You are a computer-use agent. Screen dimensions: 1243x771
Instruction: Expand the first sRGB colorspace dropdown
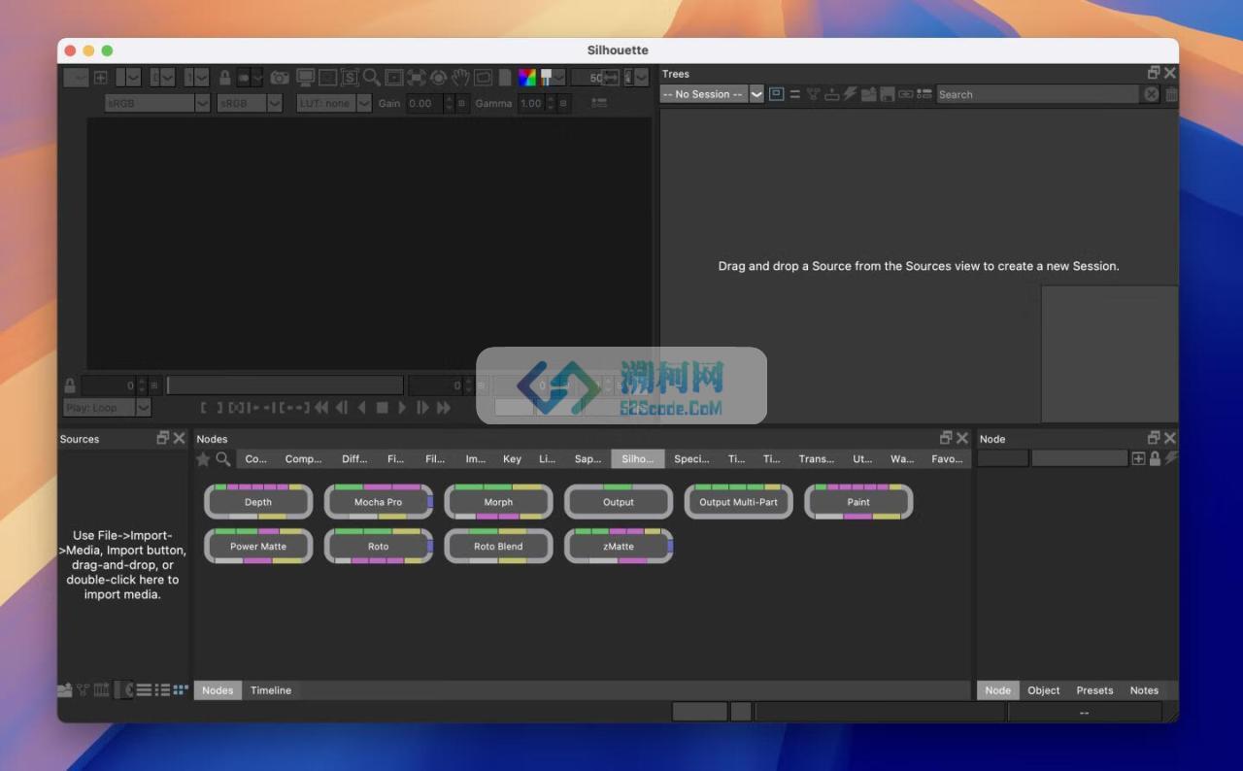coord(202,103)
